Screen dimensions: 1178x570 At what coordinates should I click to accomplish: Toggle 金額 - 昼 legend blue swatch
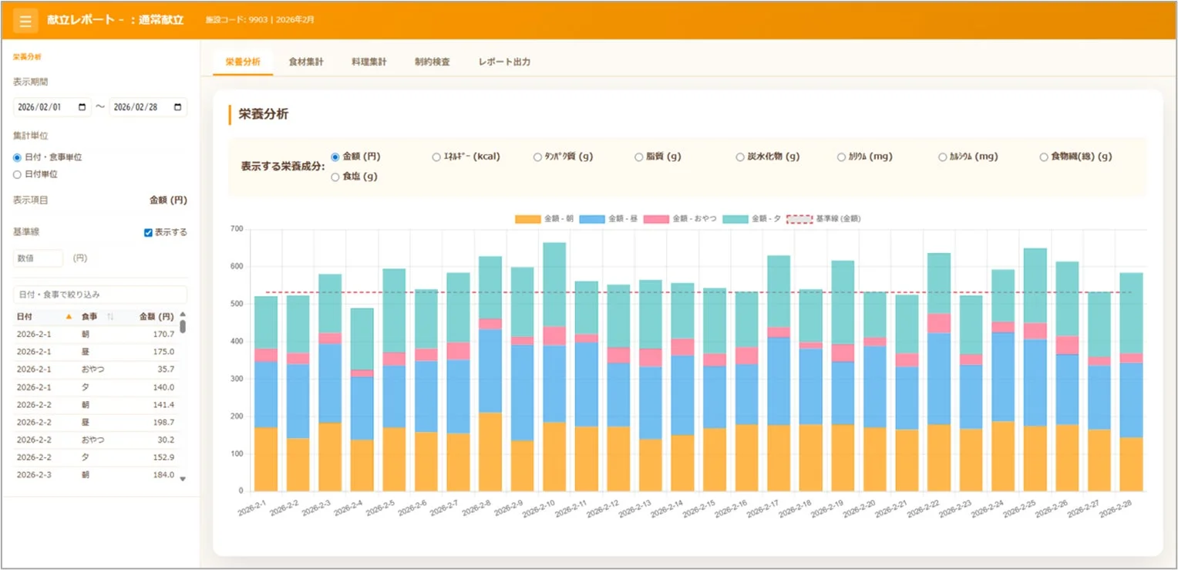click(591, 219)
